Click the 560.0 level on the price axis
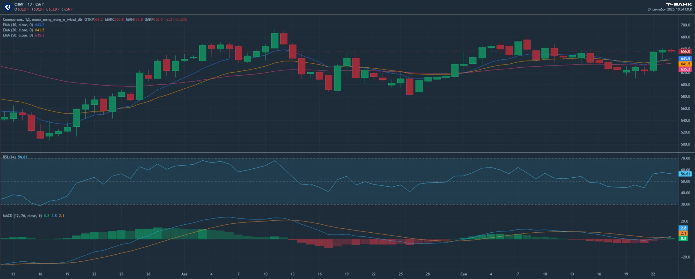 pos(685,108)
